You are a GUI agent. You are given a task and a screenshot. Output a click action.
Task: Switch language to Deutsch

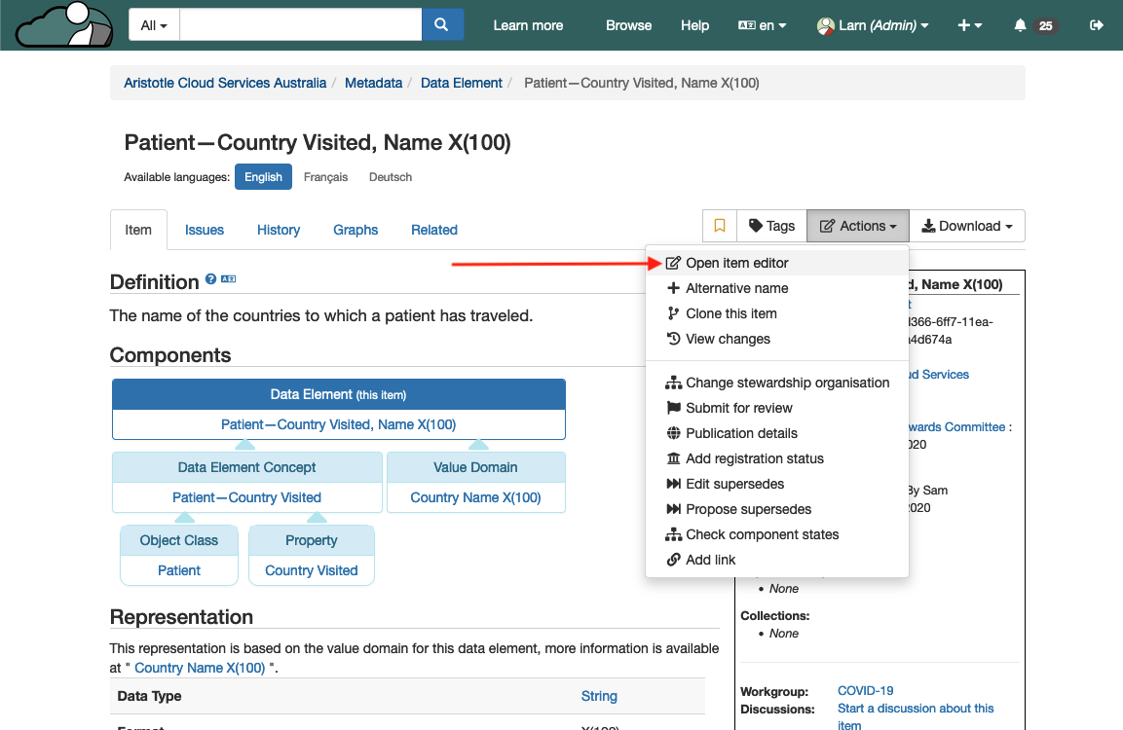click(390, 177)
